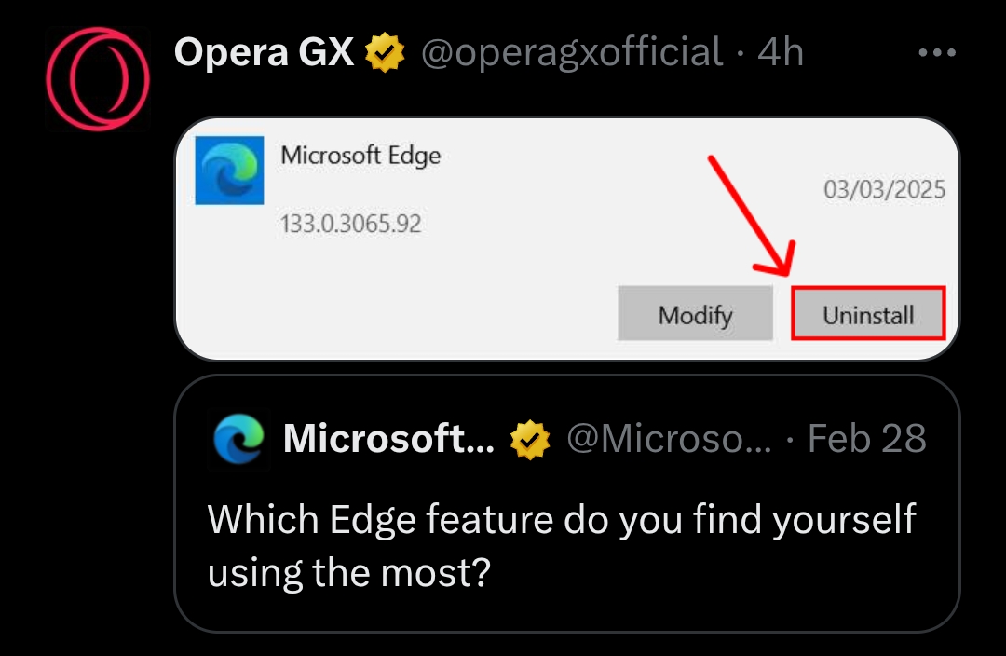Screen dimensions: 1006x656
Task: Click the Feb 28 date on the quoted tweet
Action: click(866, 438)
